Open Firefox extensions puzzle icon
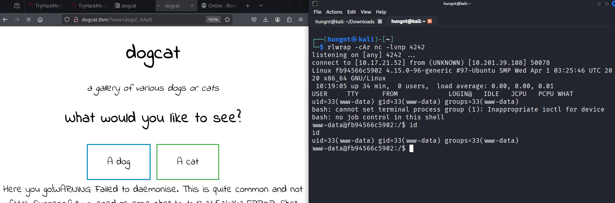 (x=289, y=19)
